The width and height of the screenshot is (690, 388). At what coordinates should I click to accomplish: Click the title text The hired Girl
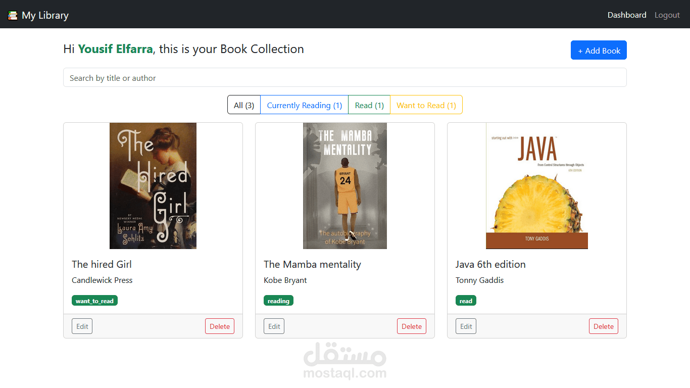(102, 264)
